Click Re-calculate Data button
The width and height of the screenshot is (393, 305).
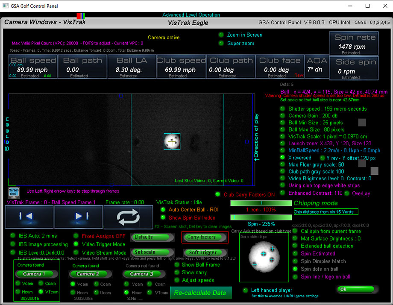201,293
